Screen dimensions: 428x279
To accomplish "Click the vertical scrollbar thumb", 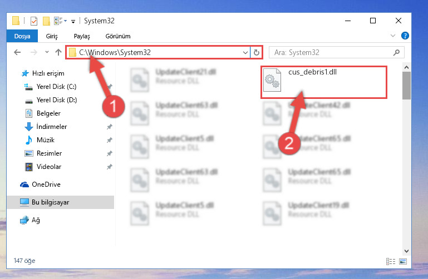I will [x=406, y=86].
